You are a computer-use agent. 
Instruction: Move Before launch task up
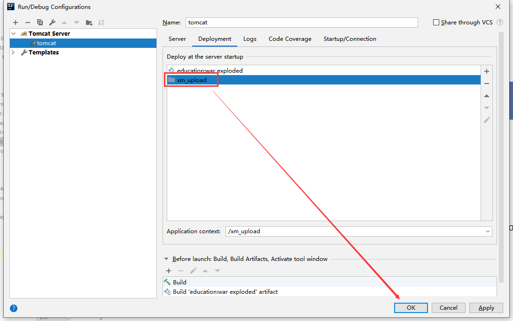[x=205, y=271]
